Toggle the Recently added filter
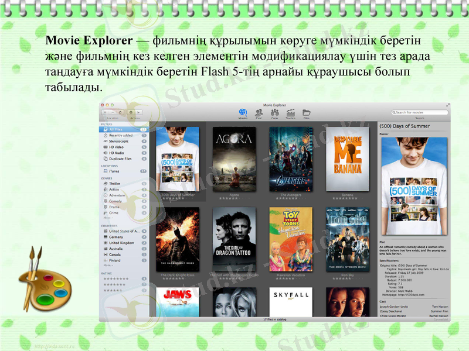469x351 pixels. (104, 135)
